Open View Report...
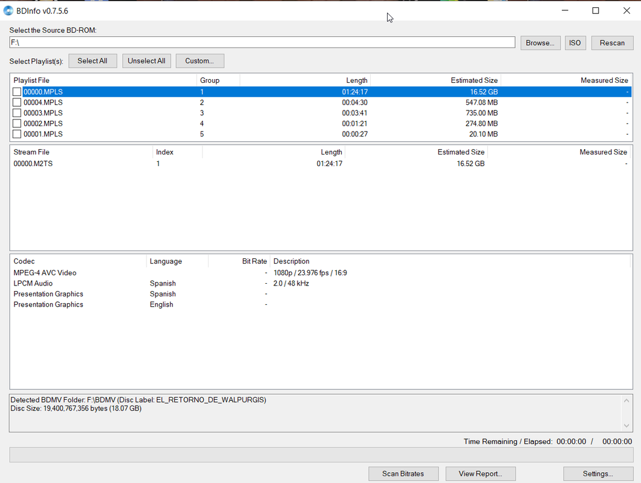641x483 pixels. point(480,473)
